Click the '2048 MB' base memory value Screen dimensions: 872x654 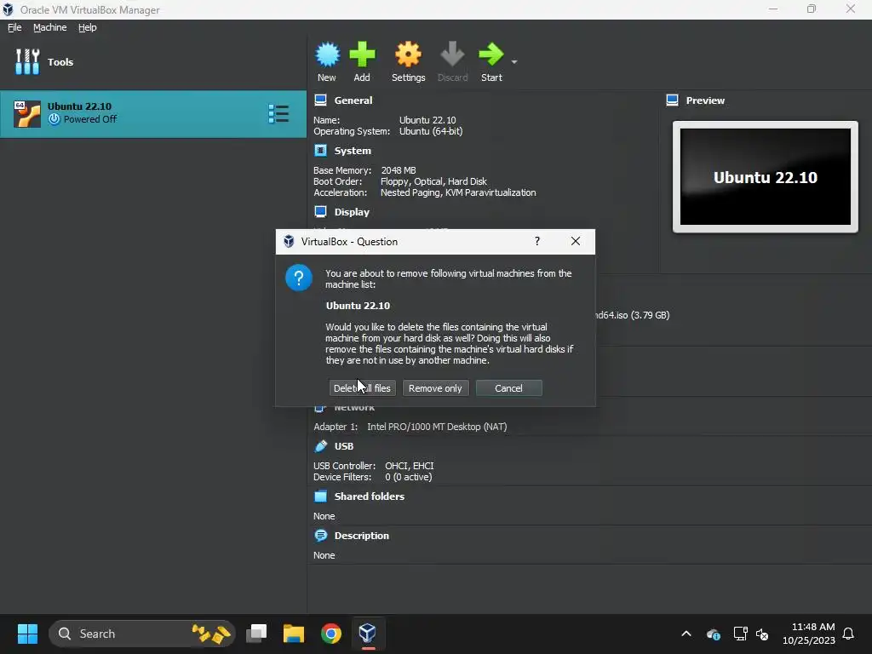[399, 170]
